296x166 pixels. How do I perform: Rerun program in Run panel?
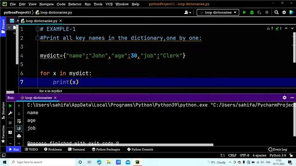click(10, 106)
